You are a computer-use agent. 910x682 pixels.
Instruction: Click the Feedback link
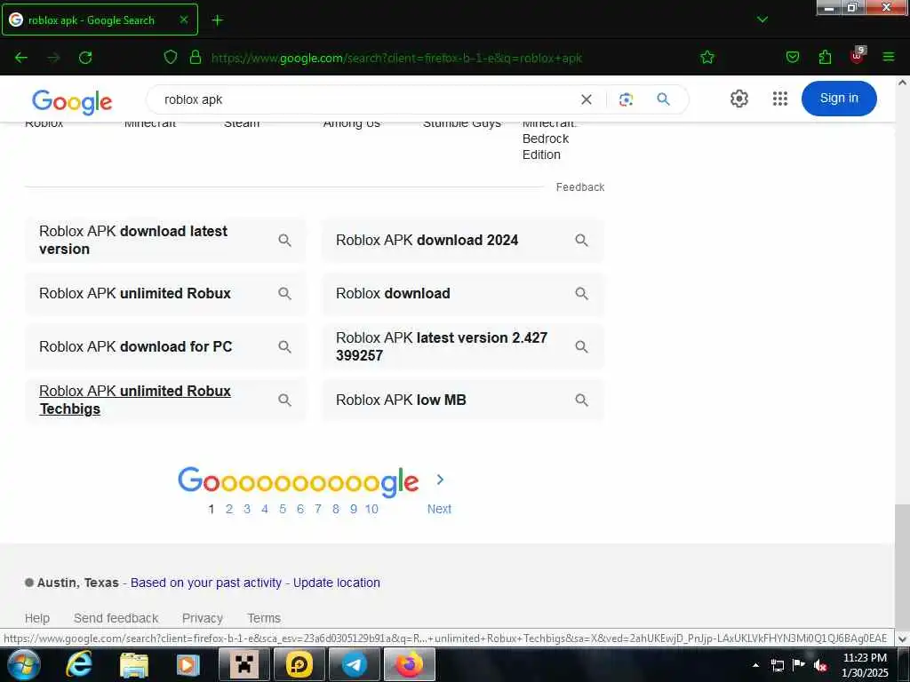(579, 187)
